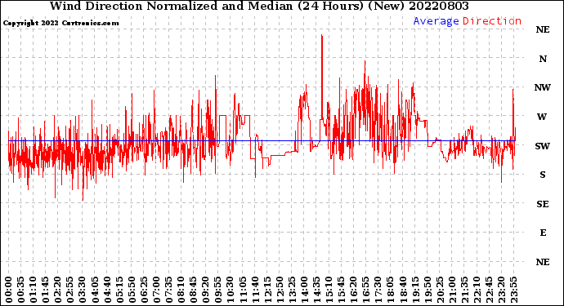Image resolution: width=564 pixels, height=306 pixels.
Task: Click the "E" direction axis label
Action: pyautogui.click(x=543, y=233)
